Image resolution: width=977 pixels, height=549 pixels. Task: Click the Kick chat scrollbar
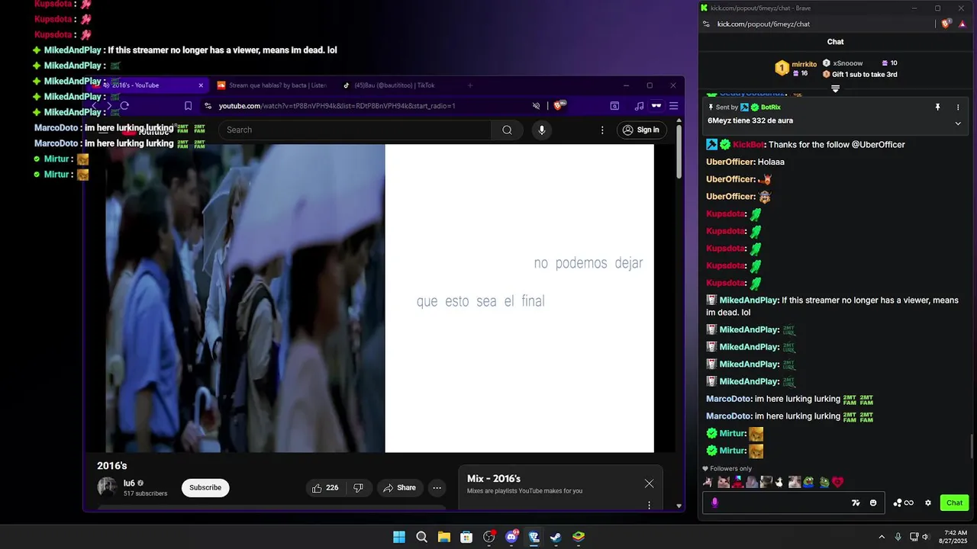click(972, 446)
